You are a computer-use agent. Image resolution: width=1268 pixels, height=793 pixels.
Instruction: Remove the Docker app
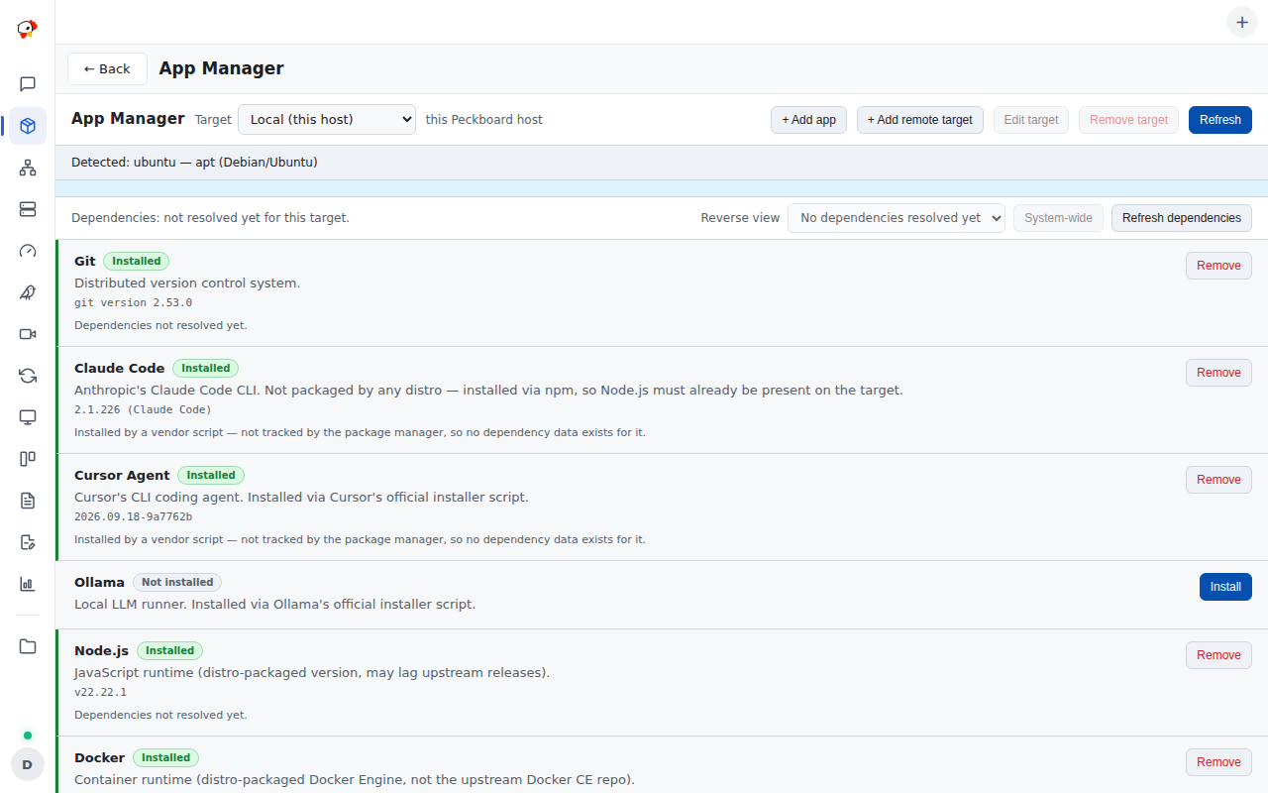(1218, 762)
